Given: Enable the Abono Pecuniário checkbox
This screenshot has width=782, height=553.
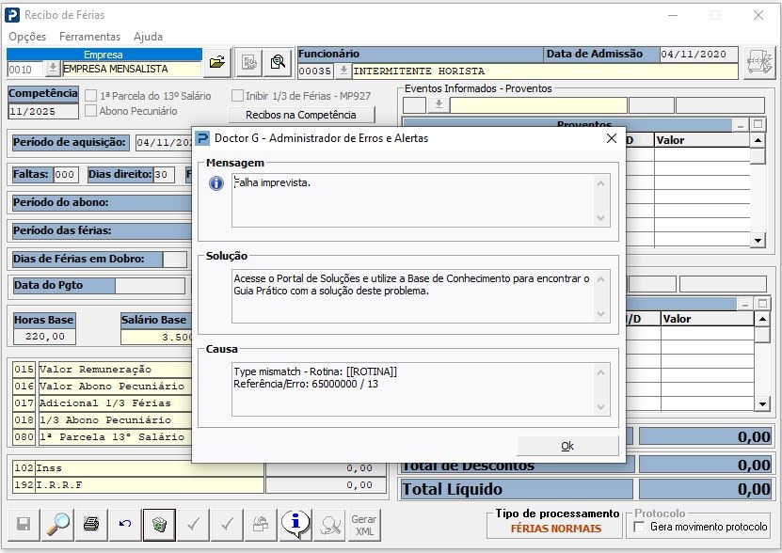Looking at the screenshot, I should (x=91, y=111).
